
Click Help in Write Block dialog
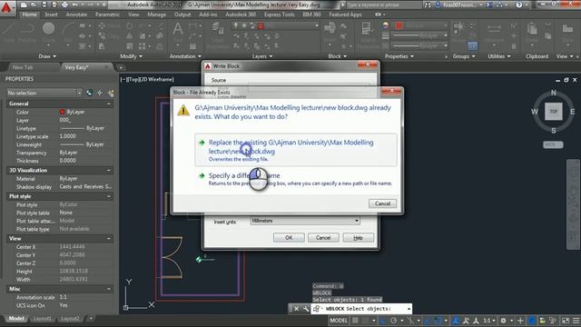pyautogui.click(x=358, y=238)
